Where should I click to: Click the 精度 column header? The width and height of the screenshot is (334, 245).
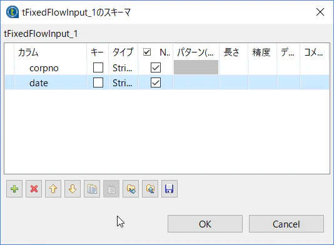263,52
